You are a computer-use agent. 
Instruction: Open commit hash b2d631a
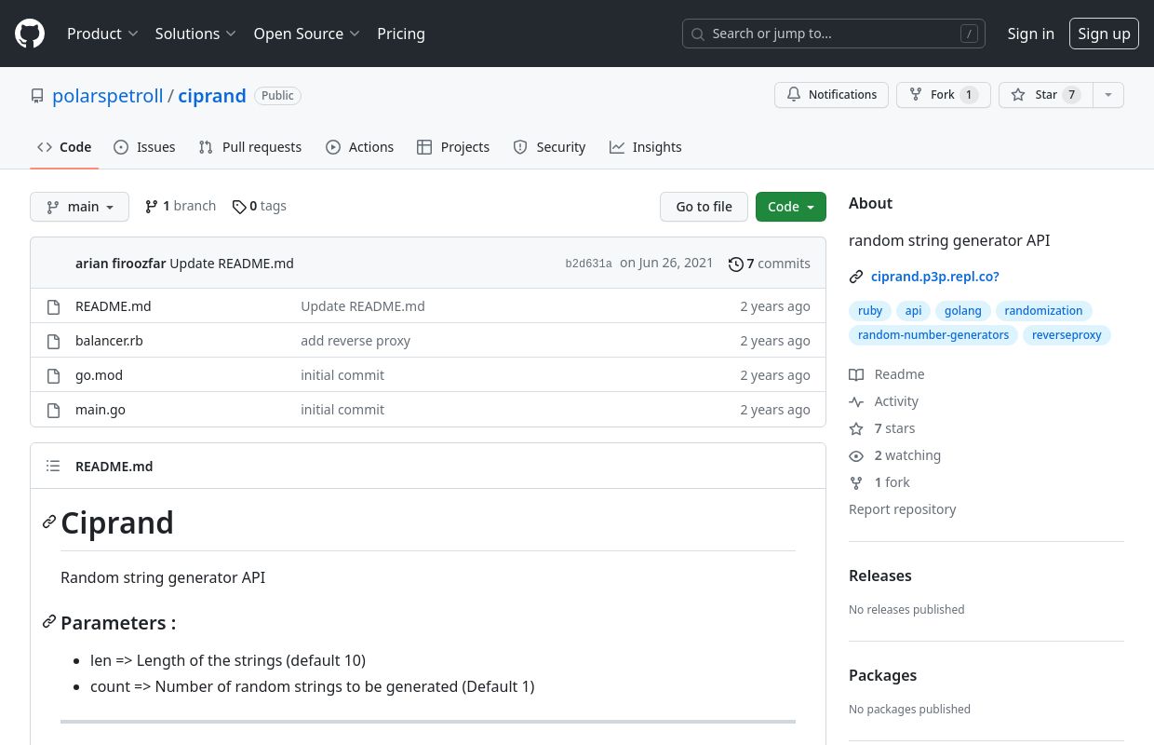(x=589, y=264)
